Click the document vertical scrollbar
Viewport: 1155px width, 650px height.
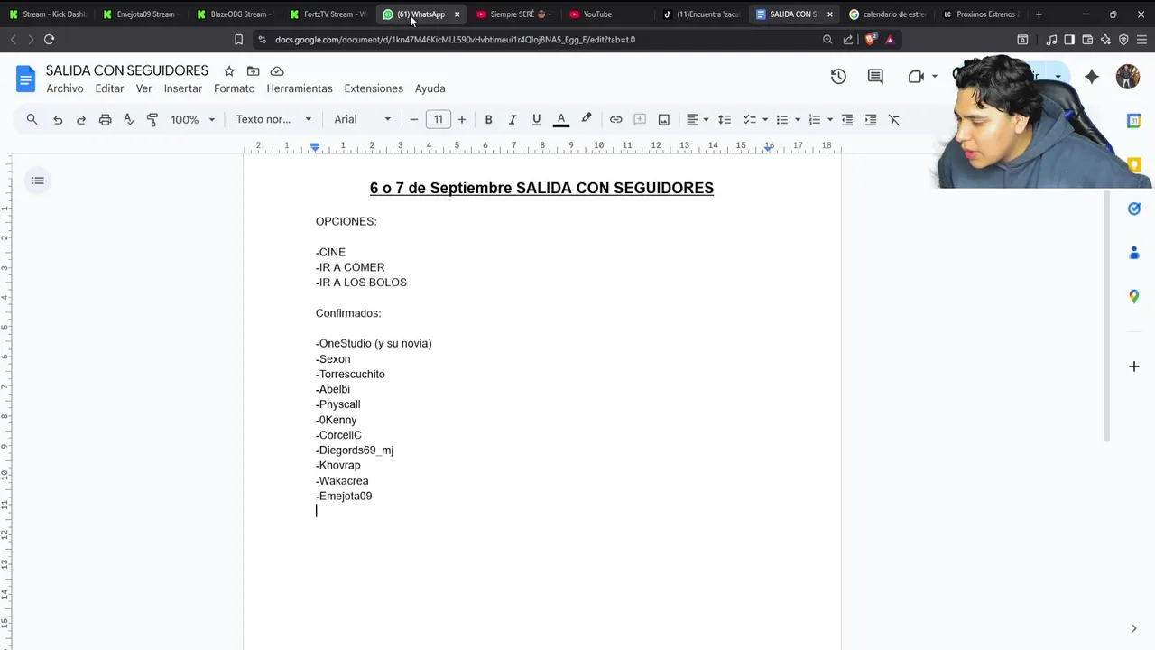(x=1107, y=316)
